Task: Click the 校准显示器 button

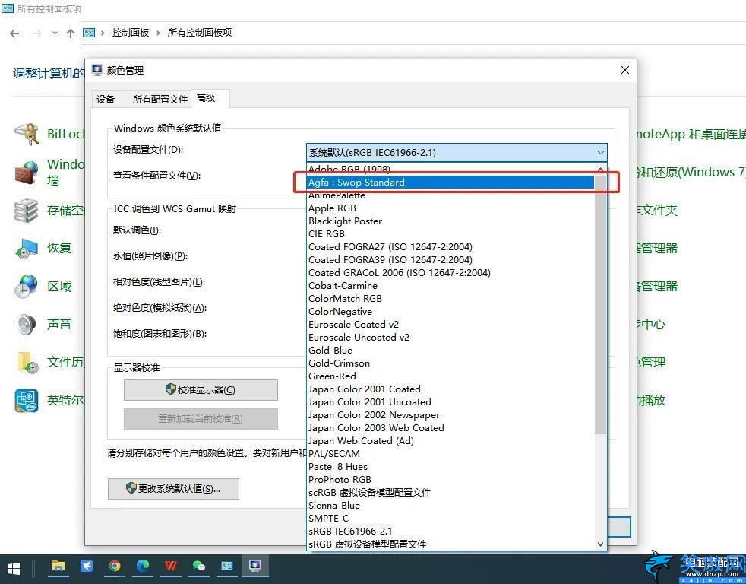Action: pyautogui.click(x=201, y=389)
